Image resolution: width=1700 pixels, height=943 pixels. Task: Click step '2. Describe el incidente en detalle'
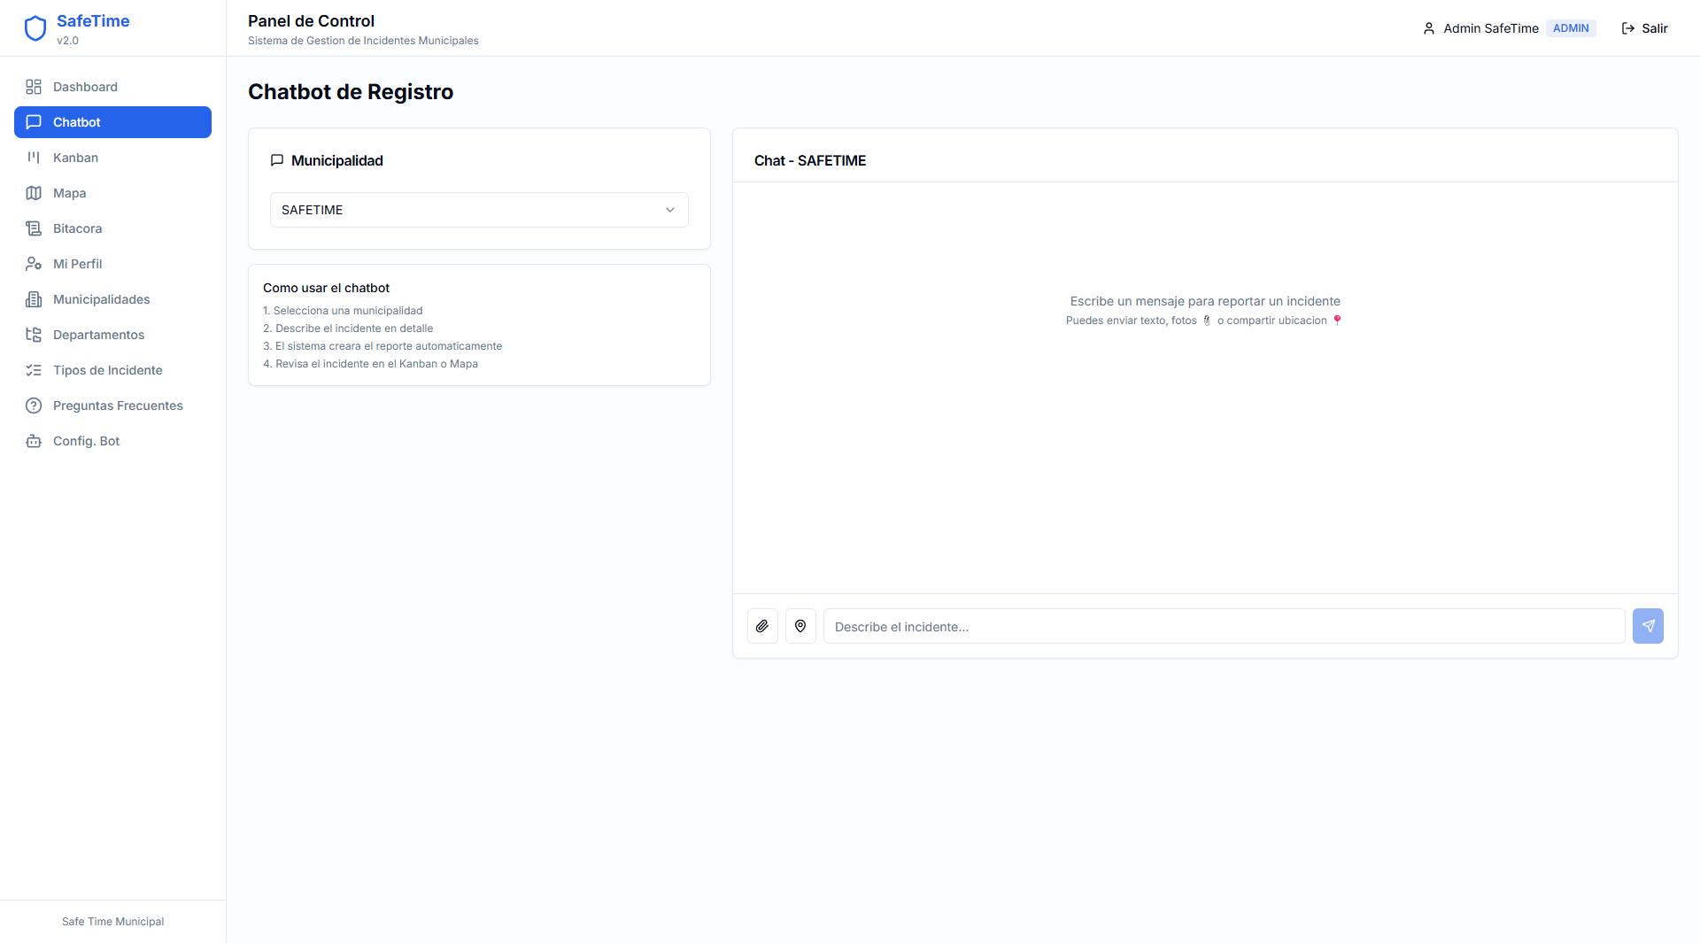[348, 329]
